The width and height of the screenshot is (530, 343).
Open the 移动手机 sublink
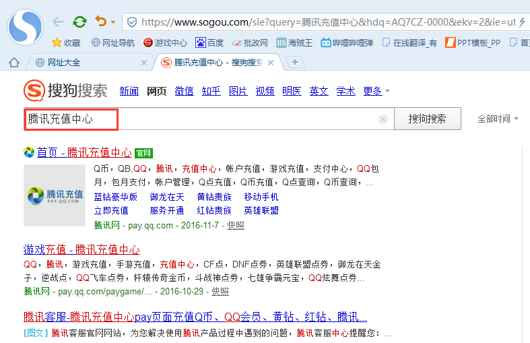click(x=261, y=197)
